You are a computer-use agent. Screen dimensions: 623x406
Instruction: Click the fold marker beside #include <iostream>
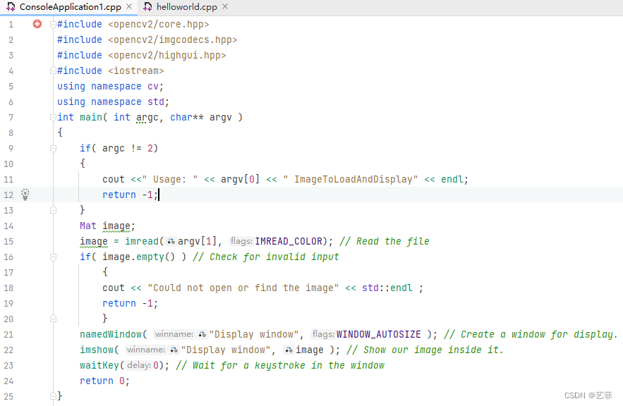53,70
